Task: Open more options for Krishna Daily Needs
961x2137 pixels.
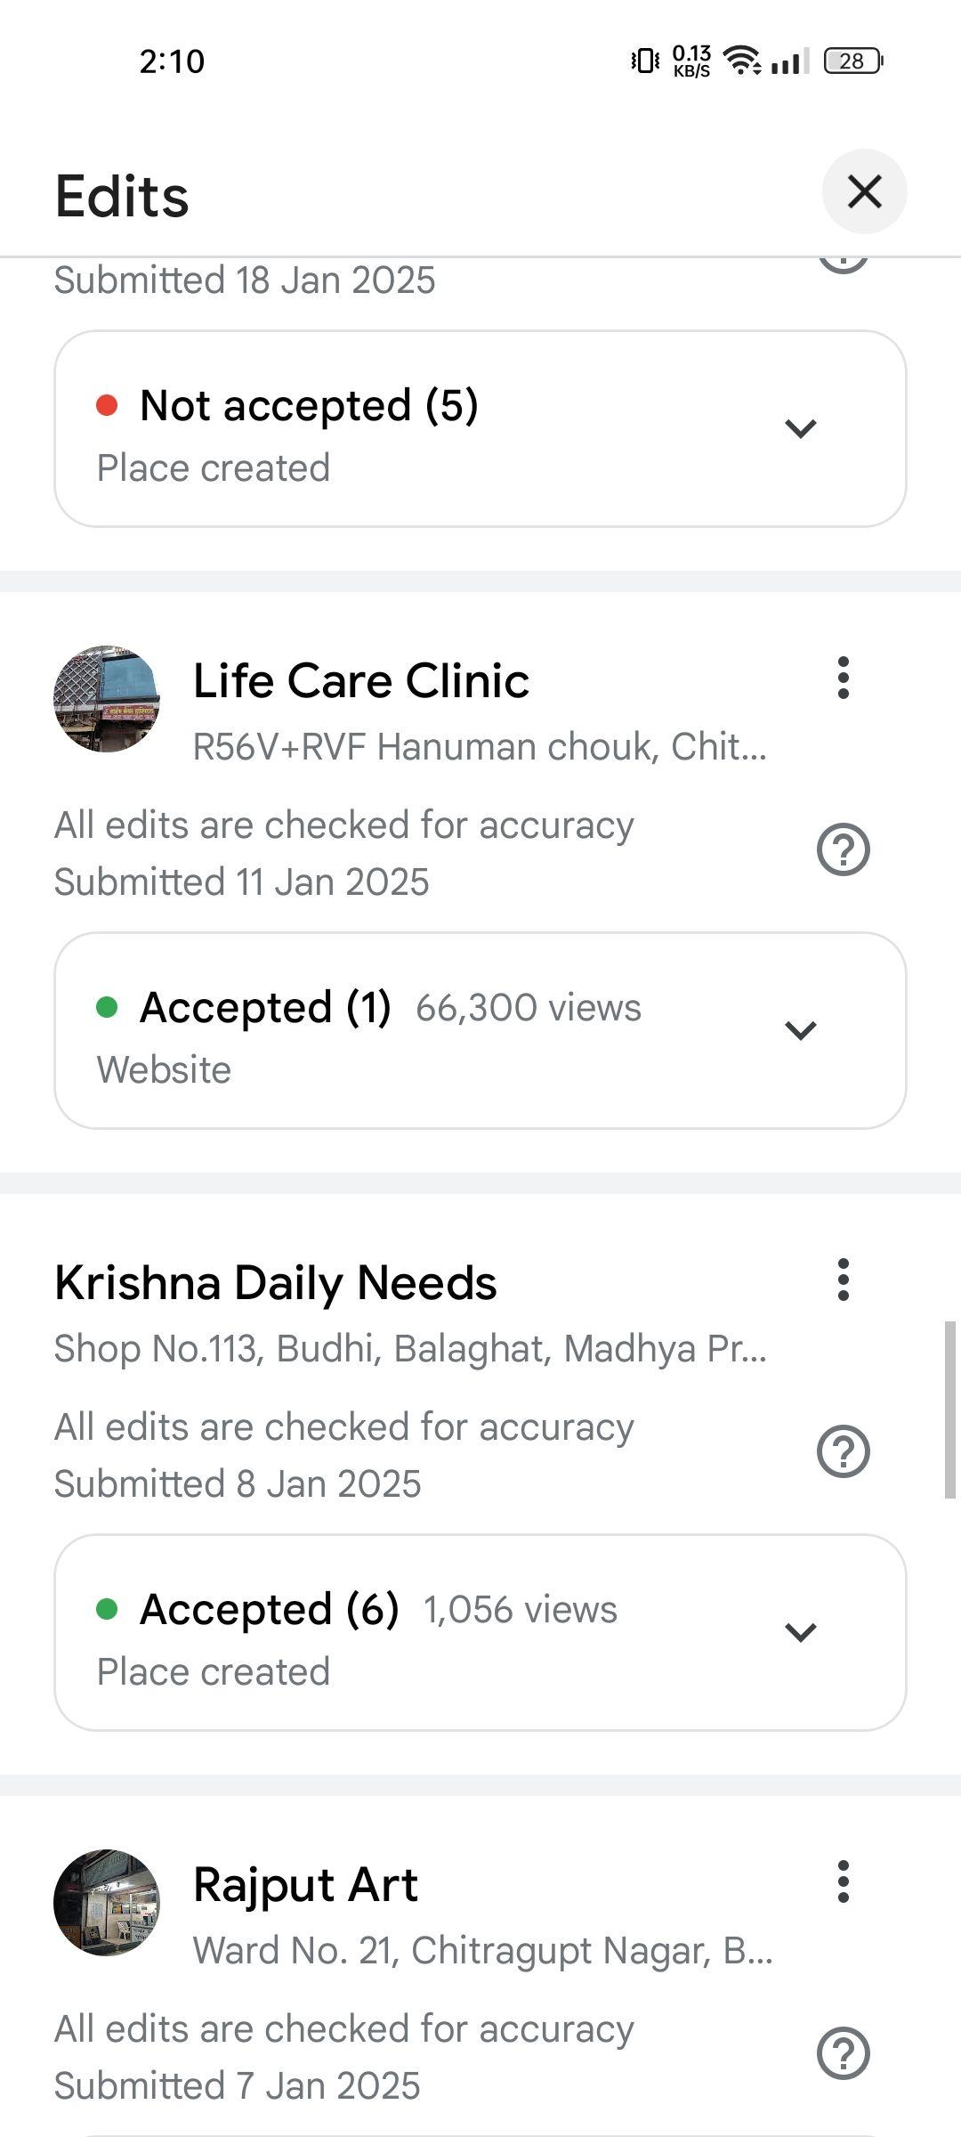Action: pos(843,1280)
